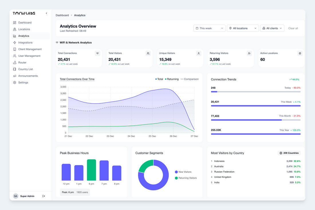The width and height of the screenshot is (315, 210).
Task: Open Locations from the sidebar menu
Action: [x=30, y=29]
